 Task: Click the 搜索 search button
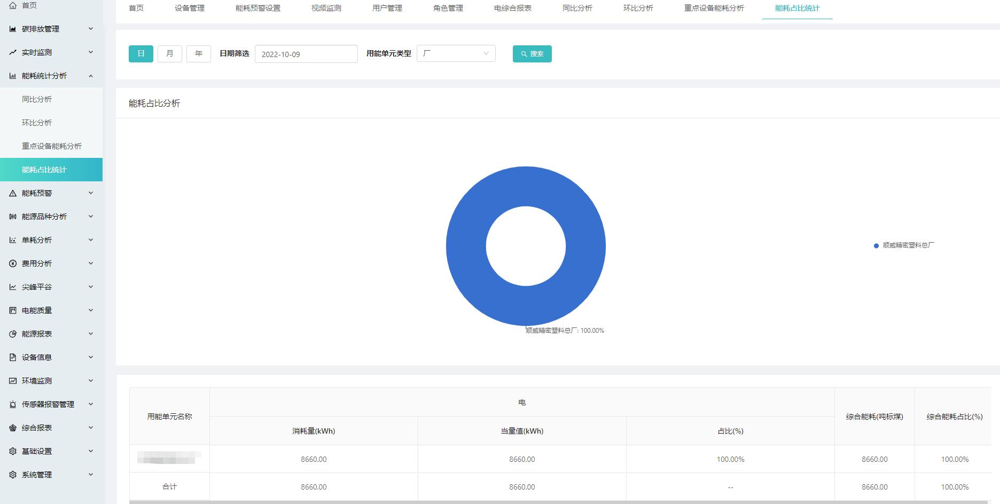[x=532, y=54]
